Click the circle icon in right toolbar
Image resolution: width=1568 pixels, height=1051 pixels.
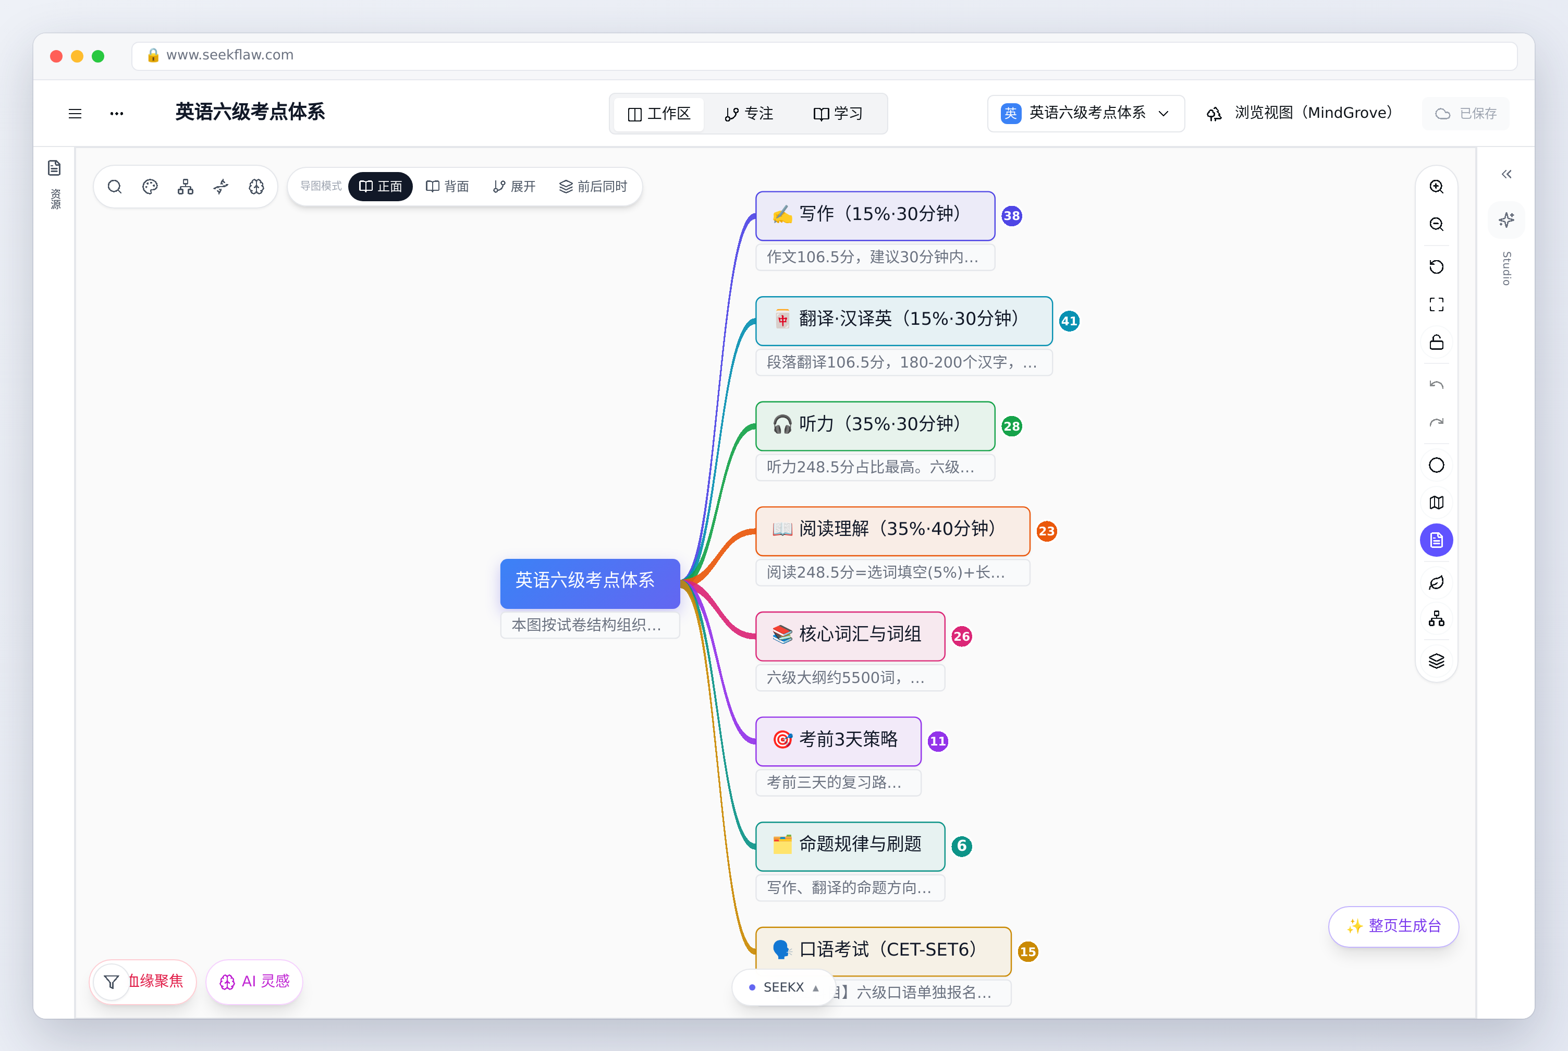pyautogui.click(x=1436, y=465)
